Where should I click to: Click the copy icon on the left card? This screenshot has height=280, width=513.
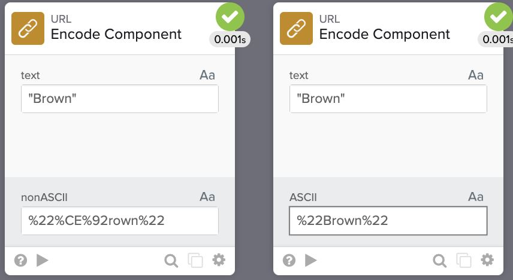coord(195,260)
